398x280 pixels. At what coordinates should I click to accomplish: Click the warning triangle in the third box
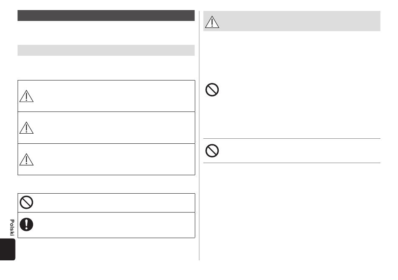pyautogui.click(x=26, y=159)
